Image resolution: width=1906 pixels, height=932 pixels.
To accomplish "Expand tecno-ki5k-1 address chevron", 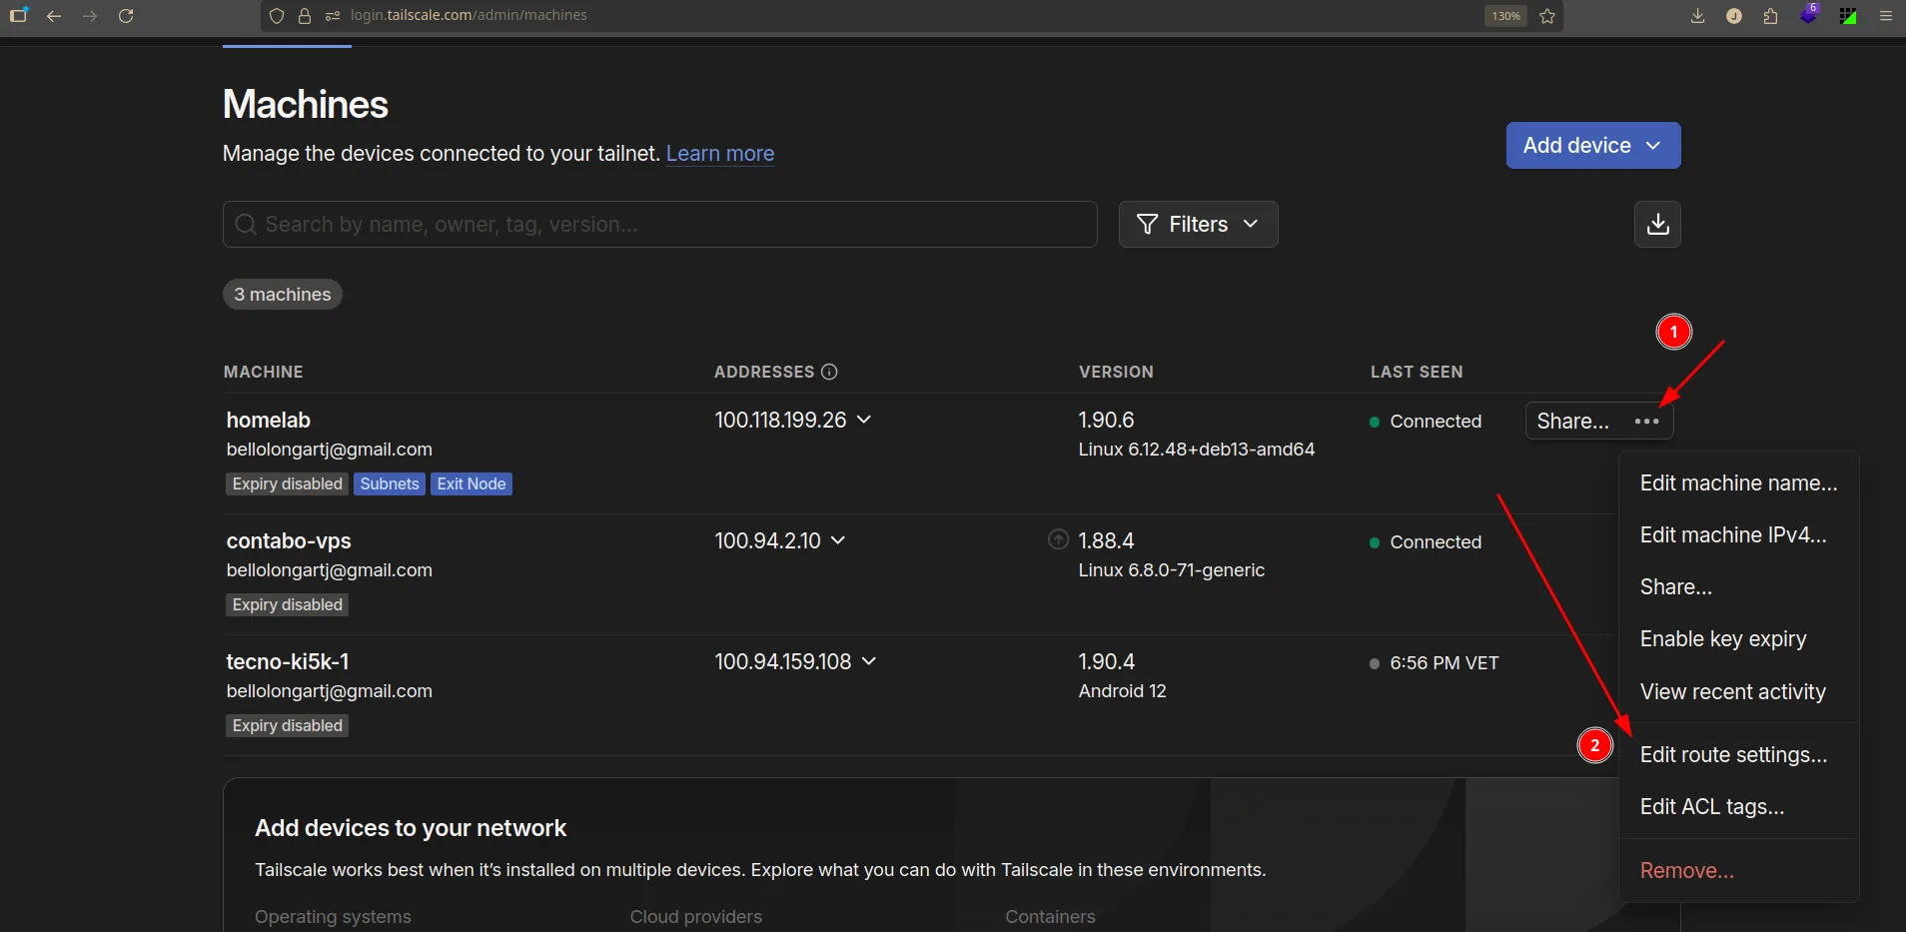I will pos(869,661).
